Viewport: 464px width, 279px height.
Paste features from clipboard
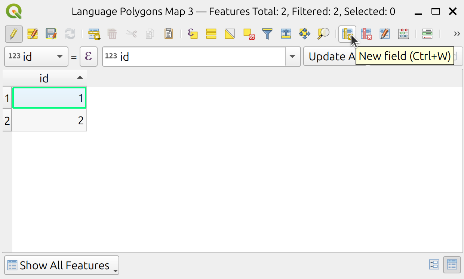pos(169,34)
